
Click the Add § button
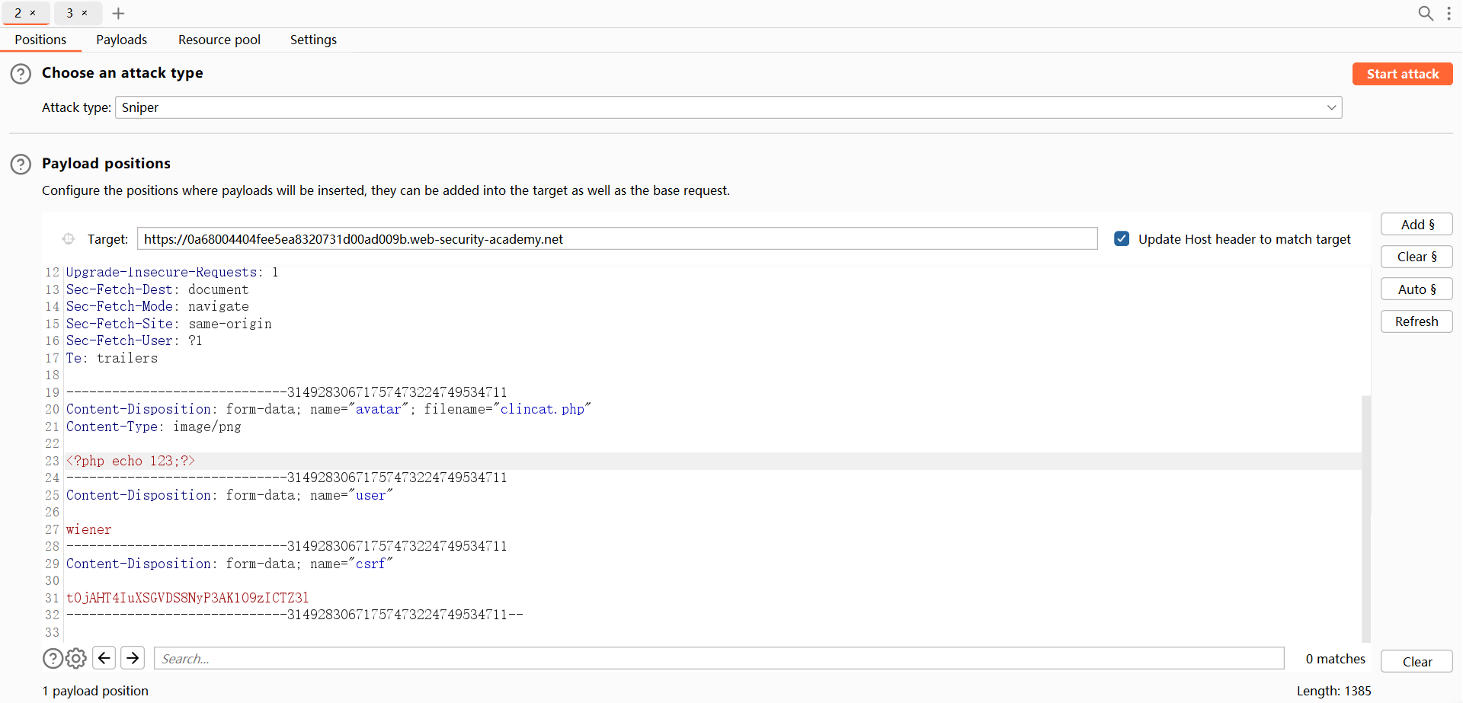(x=1417, y=225)
